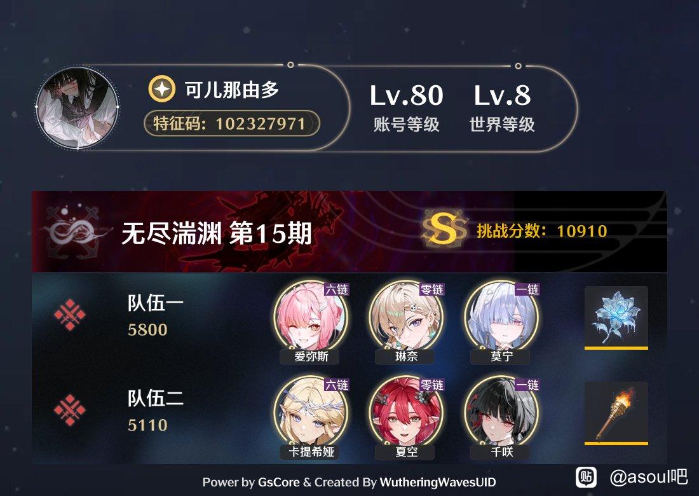Click the red diamond icon for 队伍二
Image resolution: width=699 pixels, height=496 pixels.
coord(69,410)
